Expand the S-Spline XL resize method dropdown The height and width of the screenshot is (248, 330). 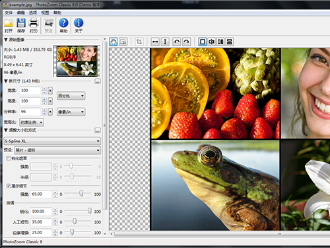pos(52,141)
